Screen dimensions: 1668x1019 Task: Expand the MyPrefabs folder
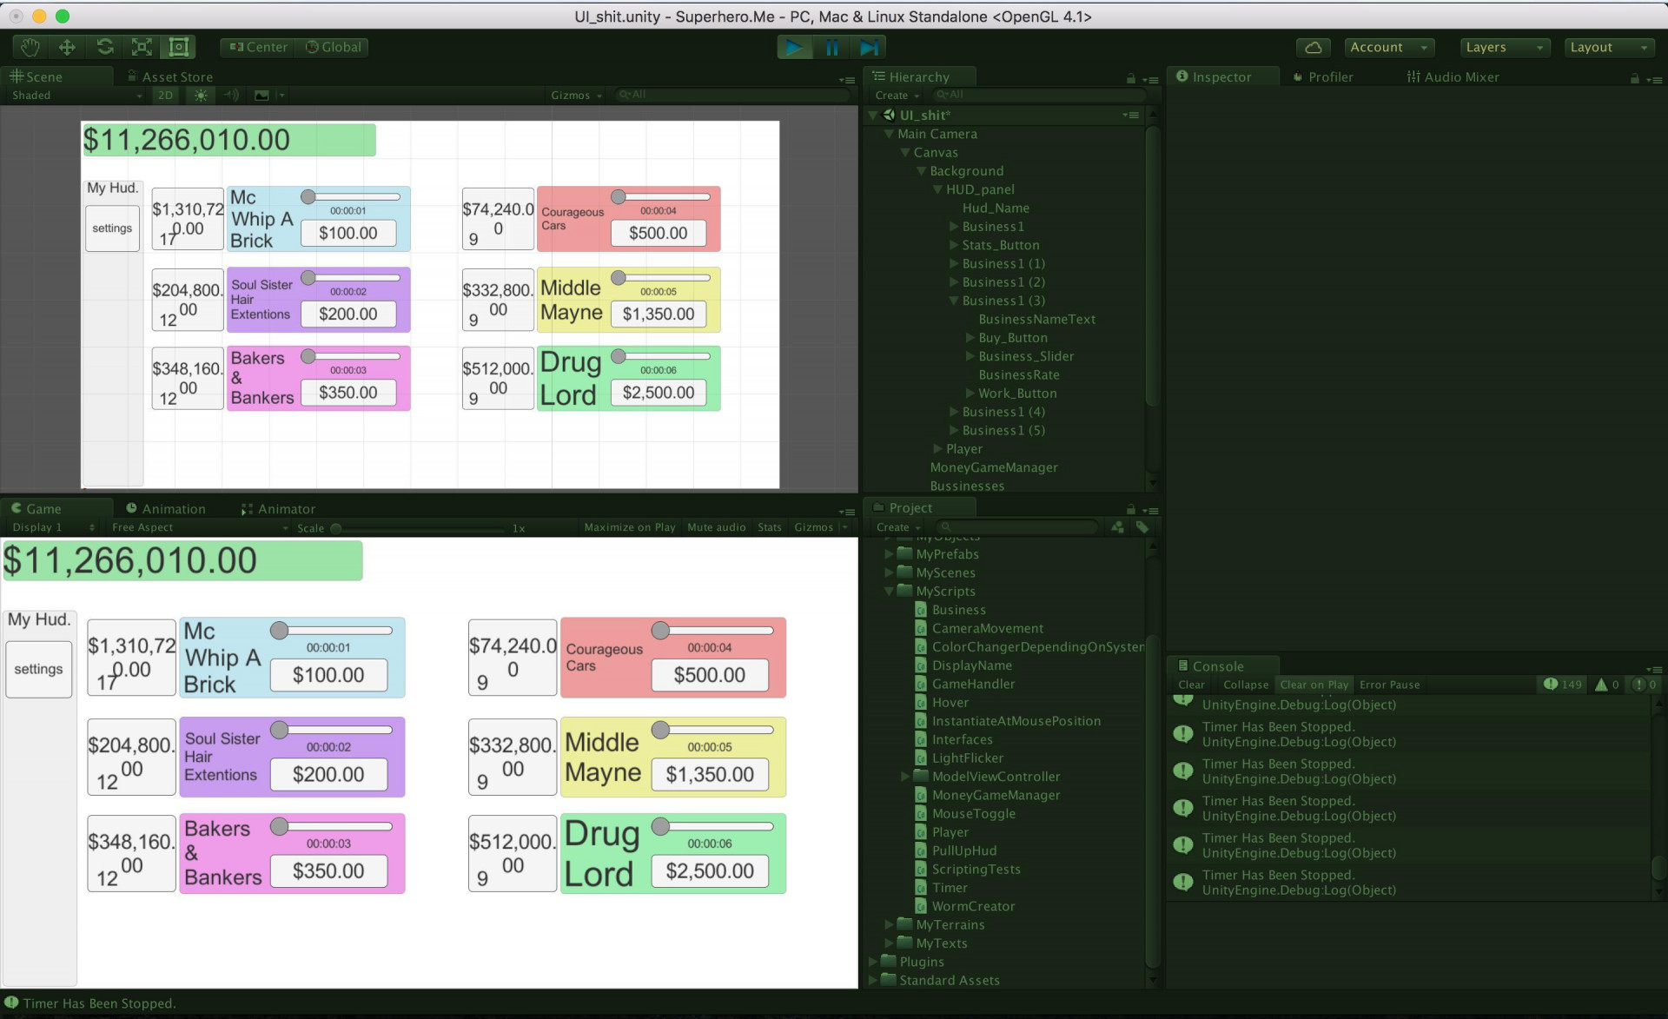pyautogui.click(x=889, y=554)
